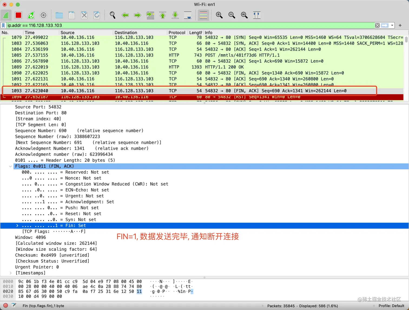Go forward in packet history
The height and width of the screenshot is (310, 409).
137,15
